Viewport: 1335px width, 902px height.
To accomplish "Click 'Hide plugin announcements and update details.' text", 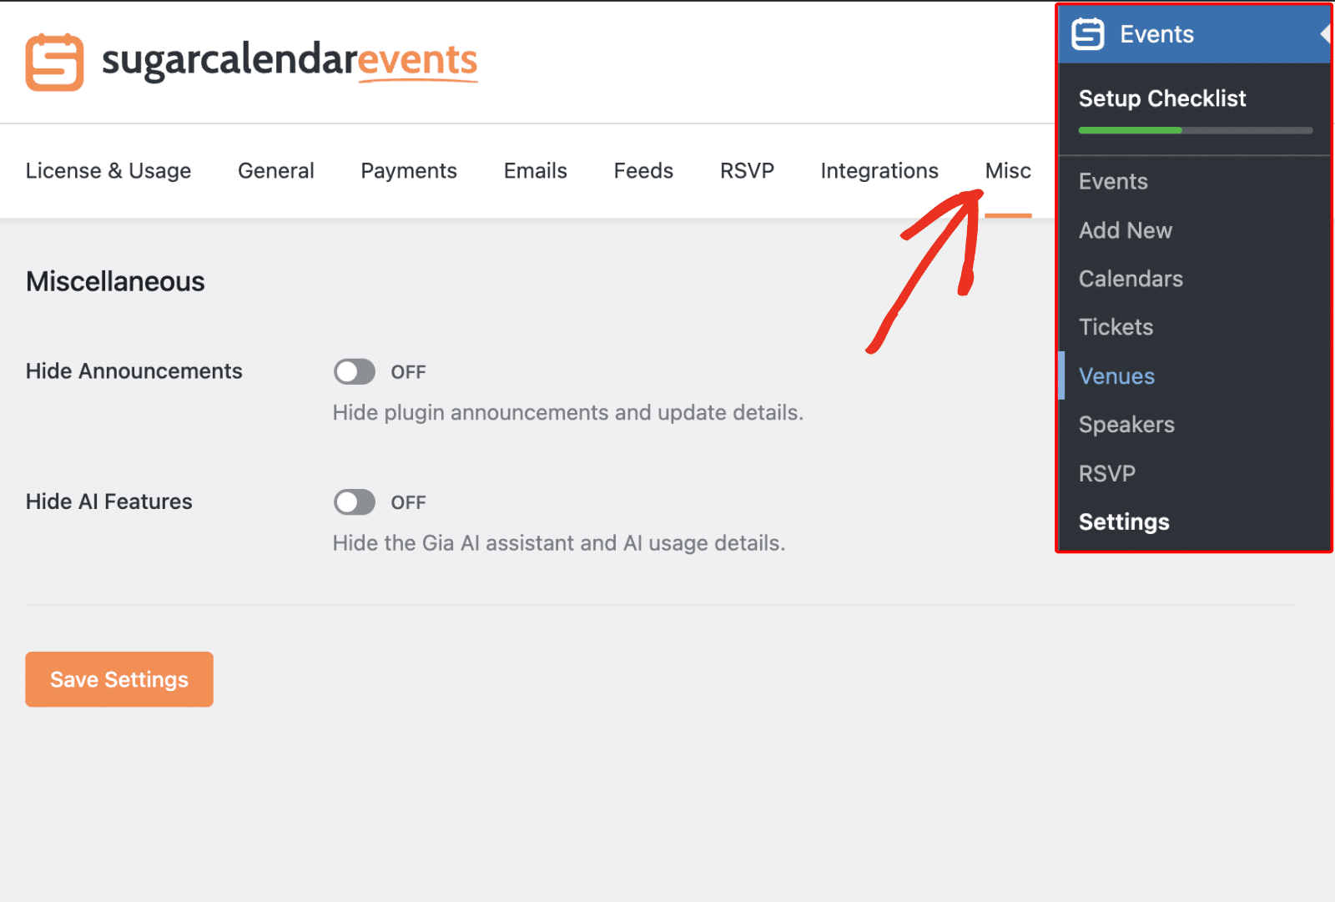I will (568, 413).
